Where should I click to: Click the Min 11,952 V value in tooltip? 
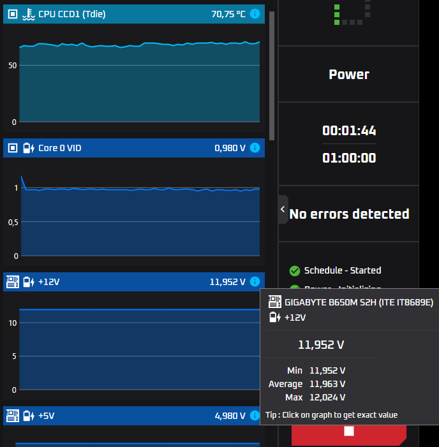(x=327, y=370)
